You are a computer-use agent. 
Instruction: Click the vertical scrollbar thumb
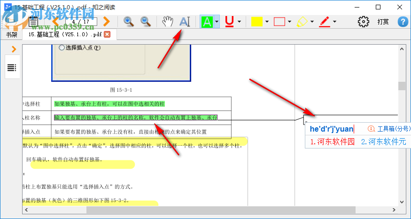pos(402,86)
